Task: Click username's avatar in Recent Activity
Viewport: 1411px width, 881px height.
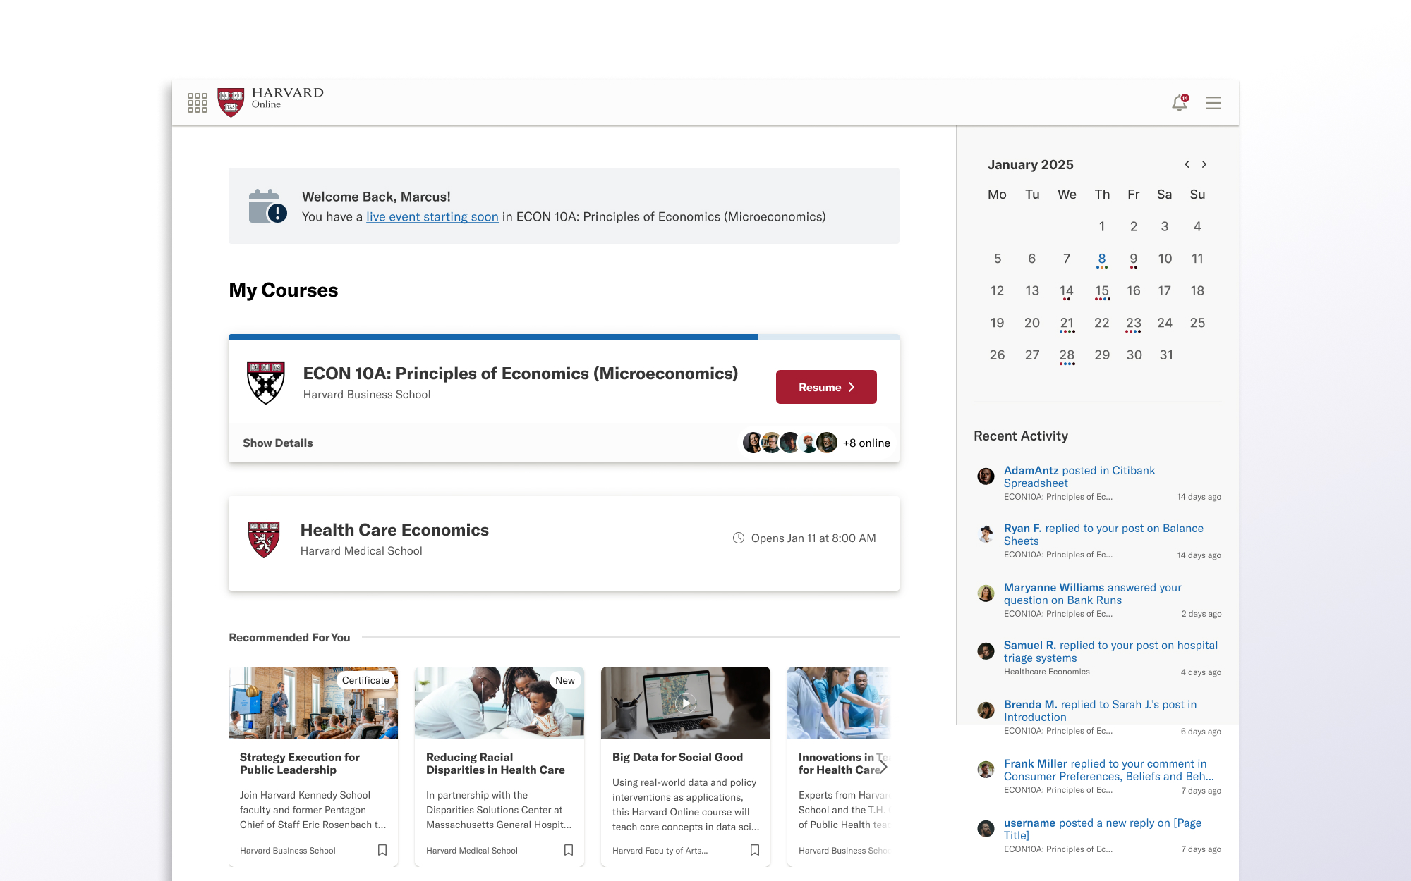Action: [986, 829]
